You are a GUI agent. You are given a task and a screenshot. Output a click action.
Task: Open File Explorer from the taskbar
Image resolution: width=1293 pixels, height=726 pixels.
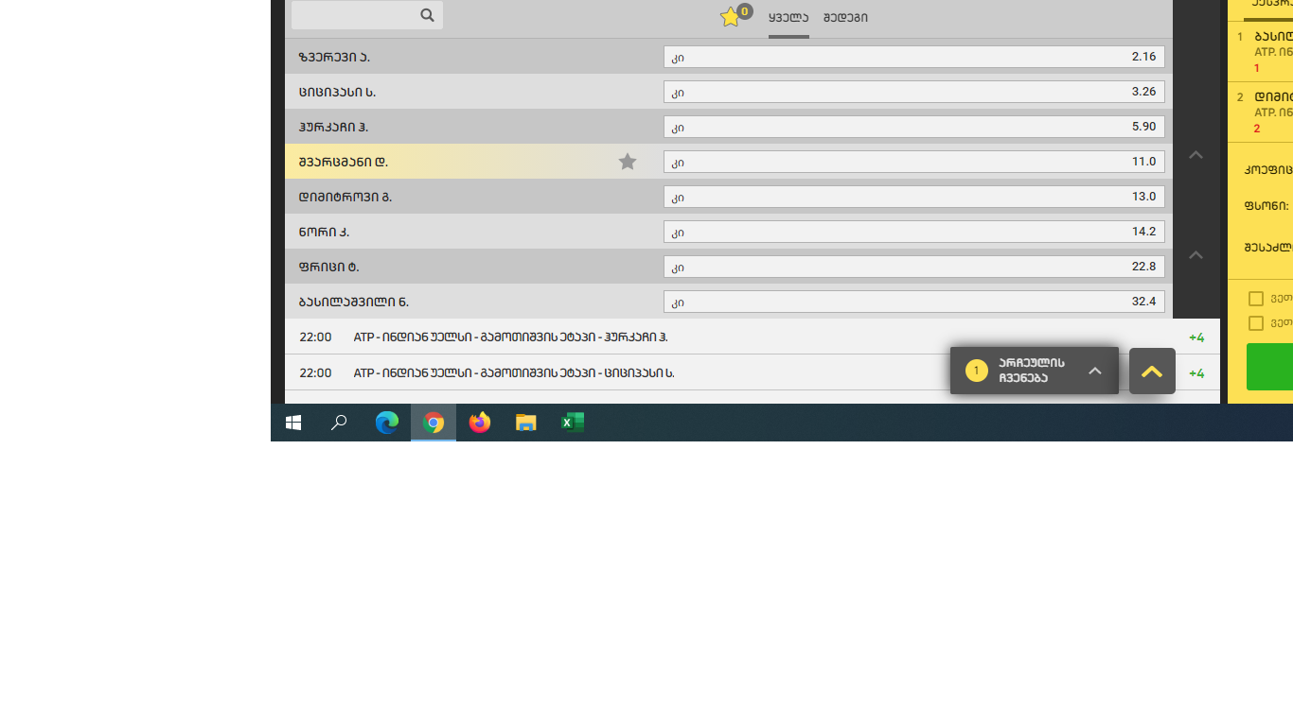click(x=526, y=423)
